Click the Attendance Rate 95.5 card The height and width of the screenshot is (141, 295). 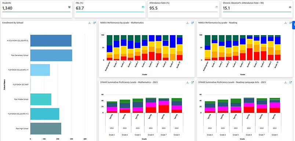(183, 9)
